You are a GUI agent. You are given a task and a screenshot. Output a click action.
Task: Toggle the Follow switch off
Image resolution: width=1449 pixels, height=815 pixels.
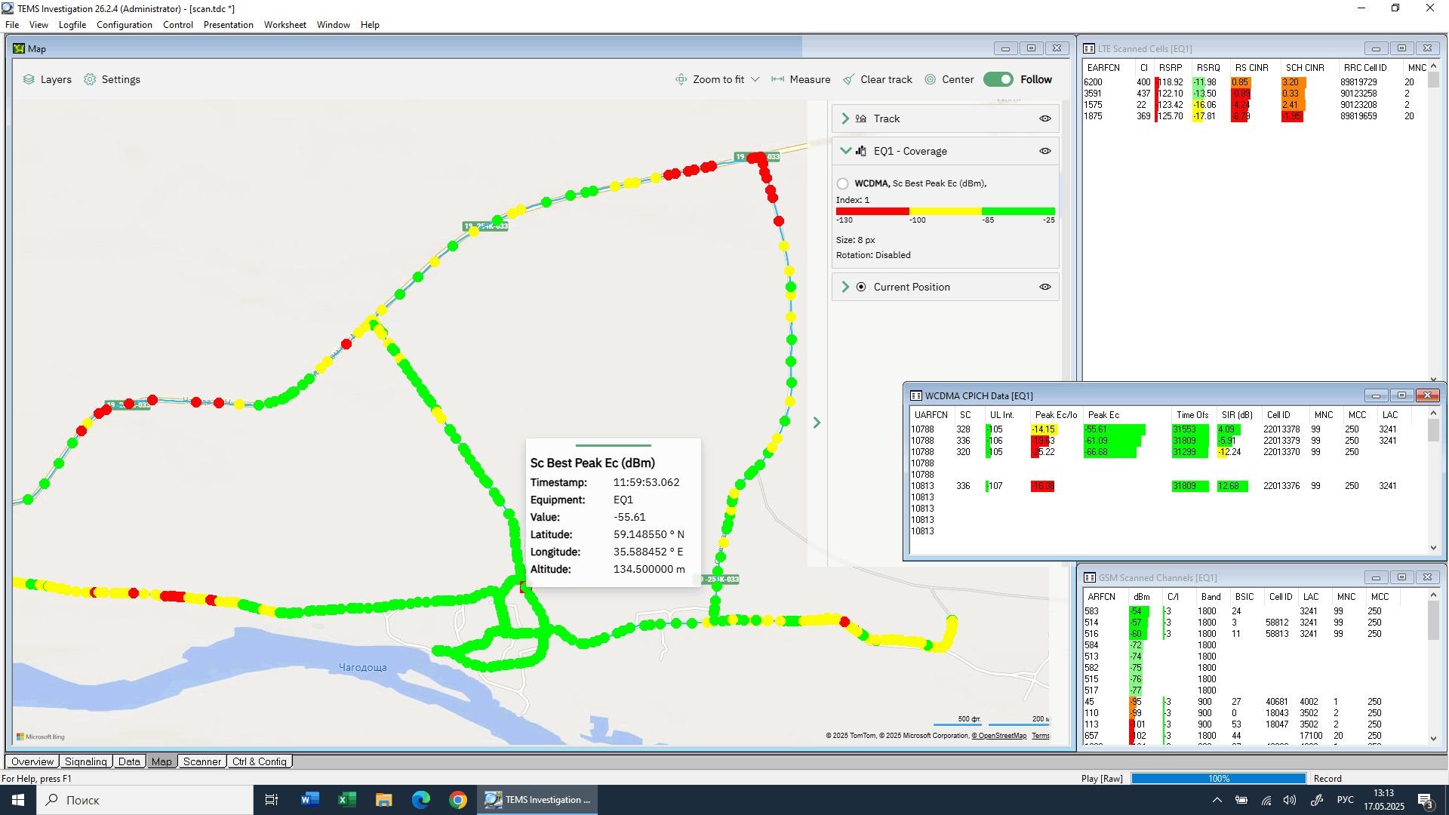click(998, 79)
